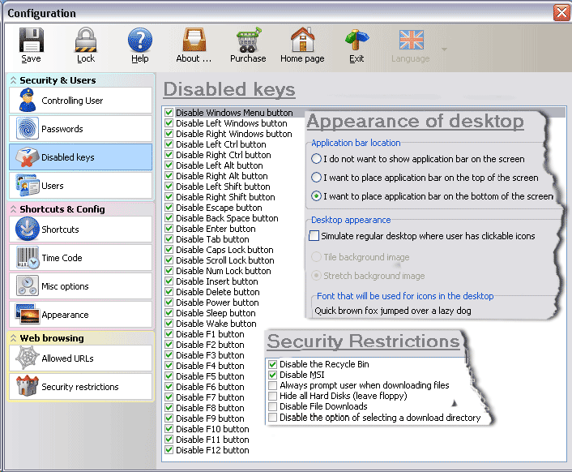Toggle Disable Escape button checkbox
The height and width of the screenshot is (472, 572).
(x=169, y=208)
